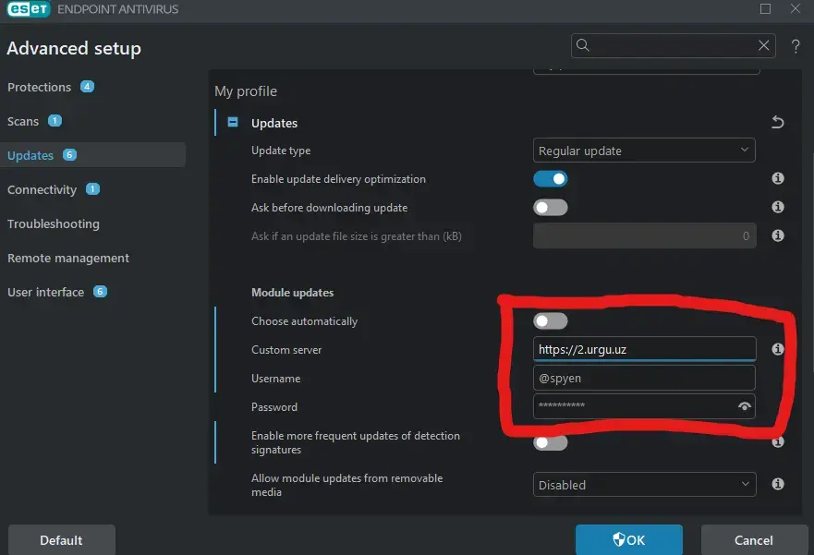Open the Scans section

point(23,121)
